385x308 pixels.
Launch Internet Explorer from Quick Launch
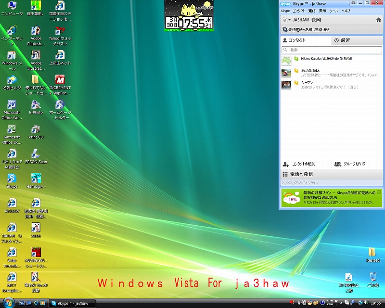pyautogui.click(x=36, y=303)
